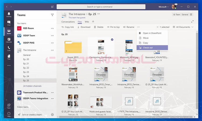Select the Microsoft_MSW.jpg thumbnail
The width and height of the screenshot is (202, 121).
[129, 47]
